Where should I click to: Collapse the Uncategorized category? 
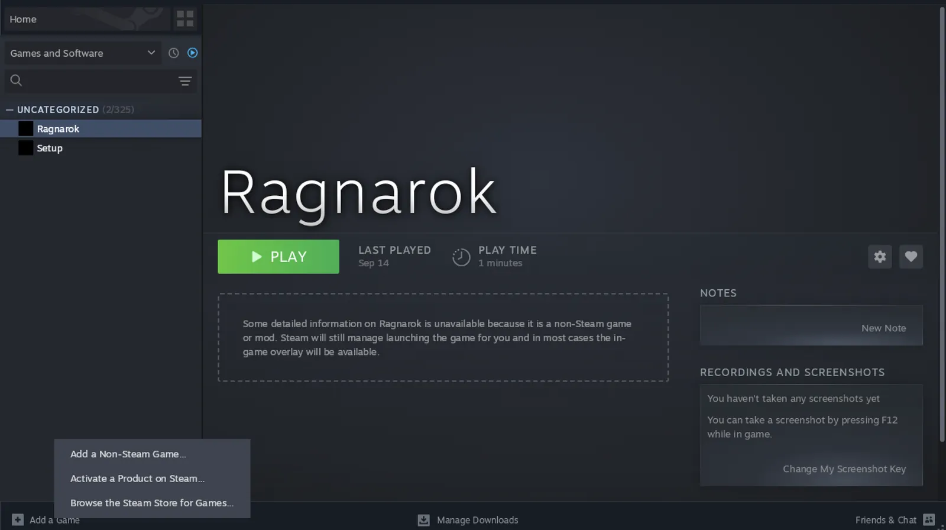9,109
